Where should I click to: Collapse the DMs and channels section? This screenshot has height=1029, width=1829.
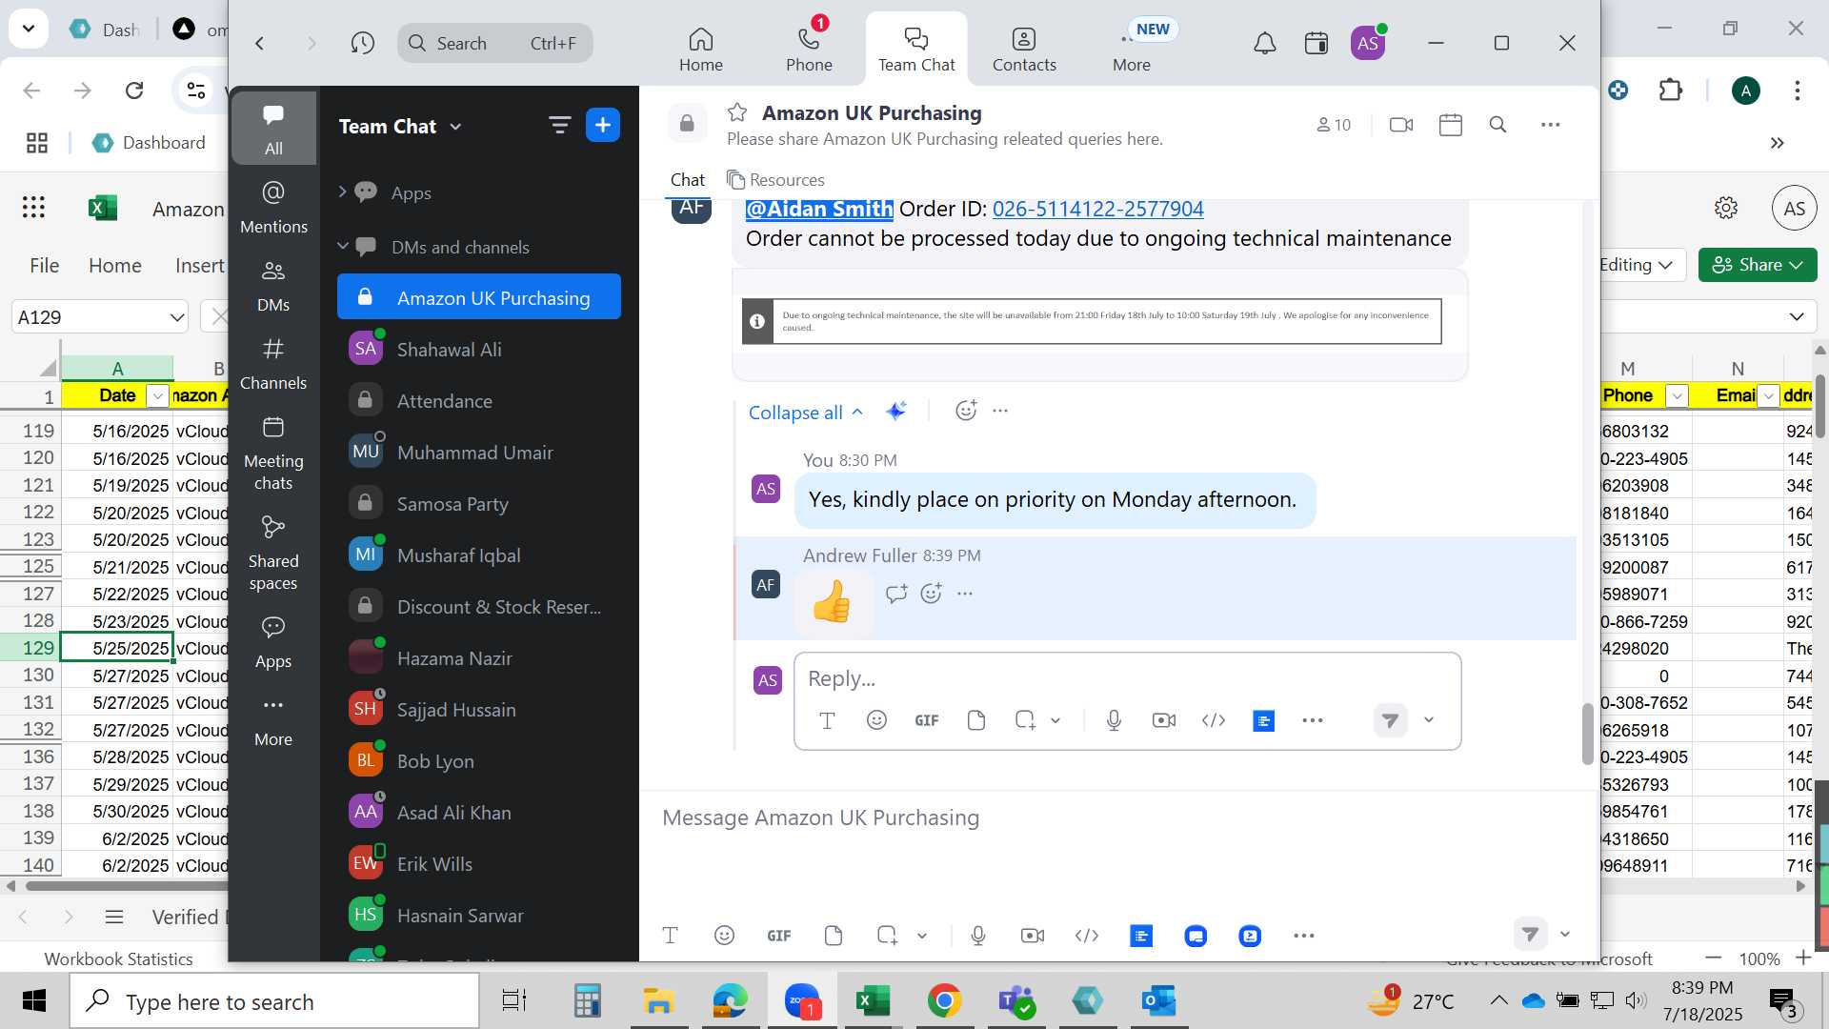[342, 246]
